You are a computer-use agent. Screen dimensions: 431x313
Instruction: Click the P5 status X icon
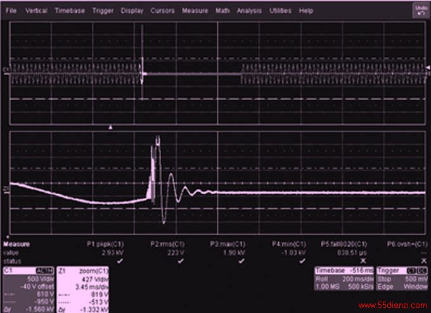pyautogui.click(x=363, y=261)
